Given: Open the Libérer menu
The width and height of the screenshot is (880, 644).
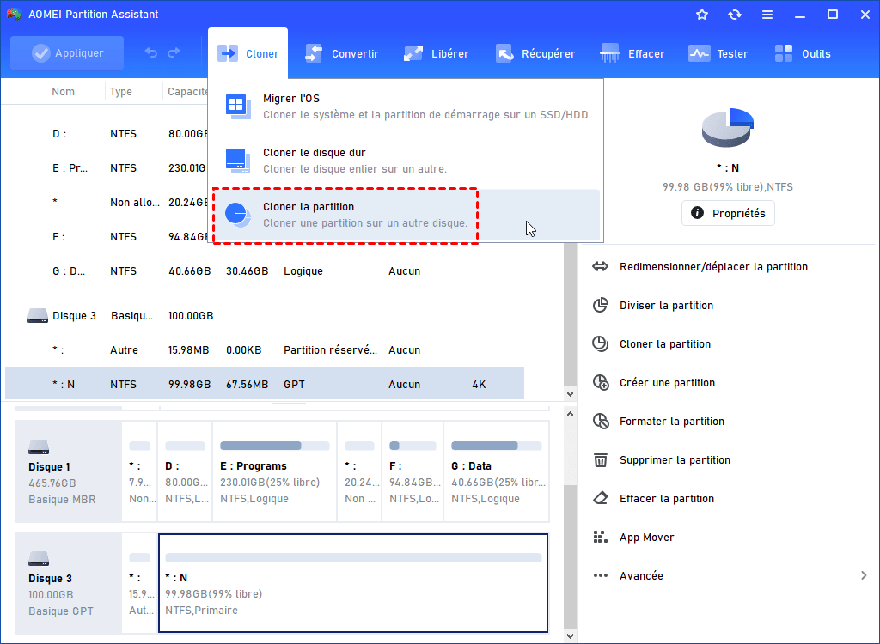Looking at the screenshot, I should click(436, 53).
